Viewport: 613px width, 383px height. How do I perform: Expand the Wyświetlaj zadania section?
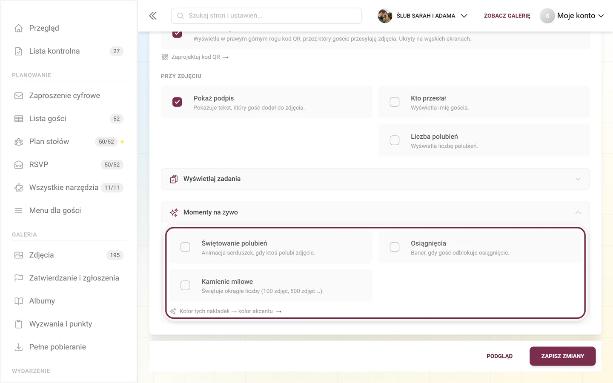tap(375, 179)
